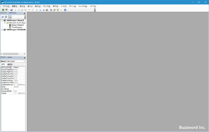Open the デバッグ menu

click(x=47, y=6)
